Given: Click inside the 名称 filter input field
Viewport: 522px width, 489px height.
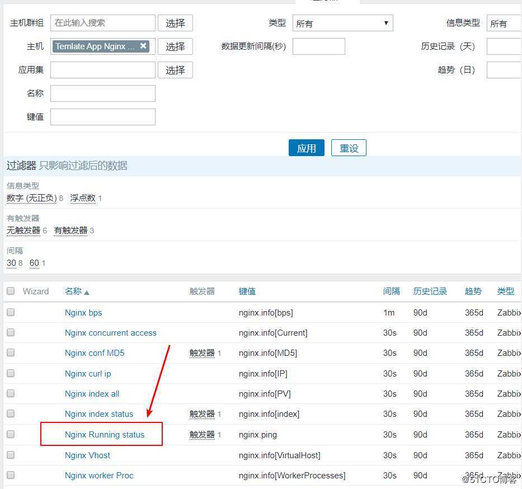Looking at the screenshot, I should [102, 93].
